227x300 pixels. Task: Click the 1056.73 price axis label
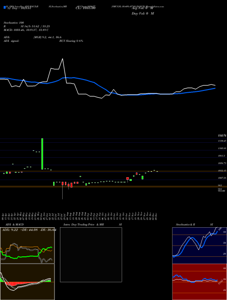(222, 163)
